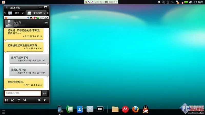The image size is (205, 115).
Task: Click the 在此输入信息 message input field
Action: [23, 93]
